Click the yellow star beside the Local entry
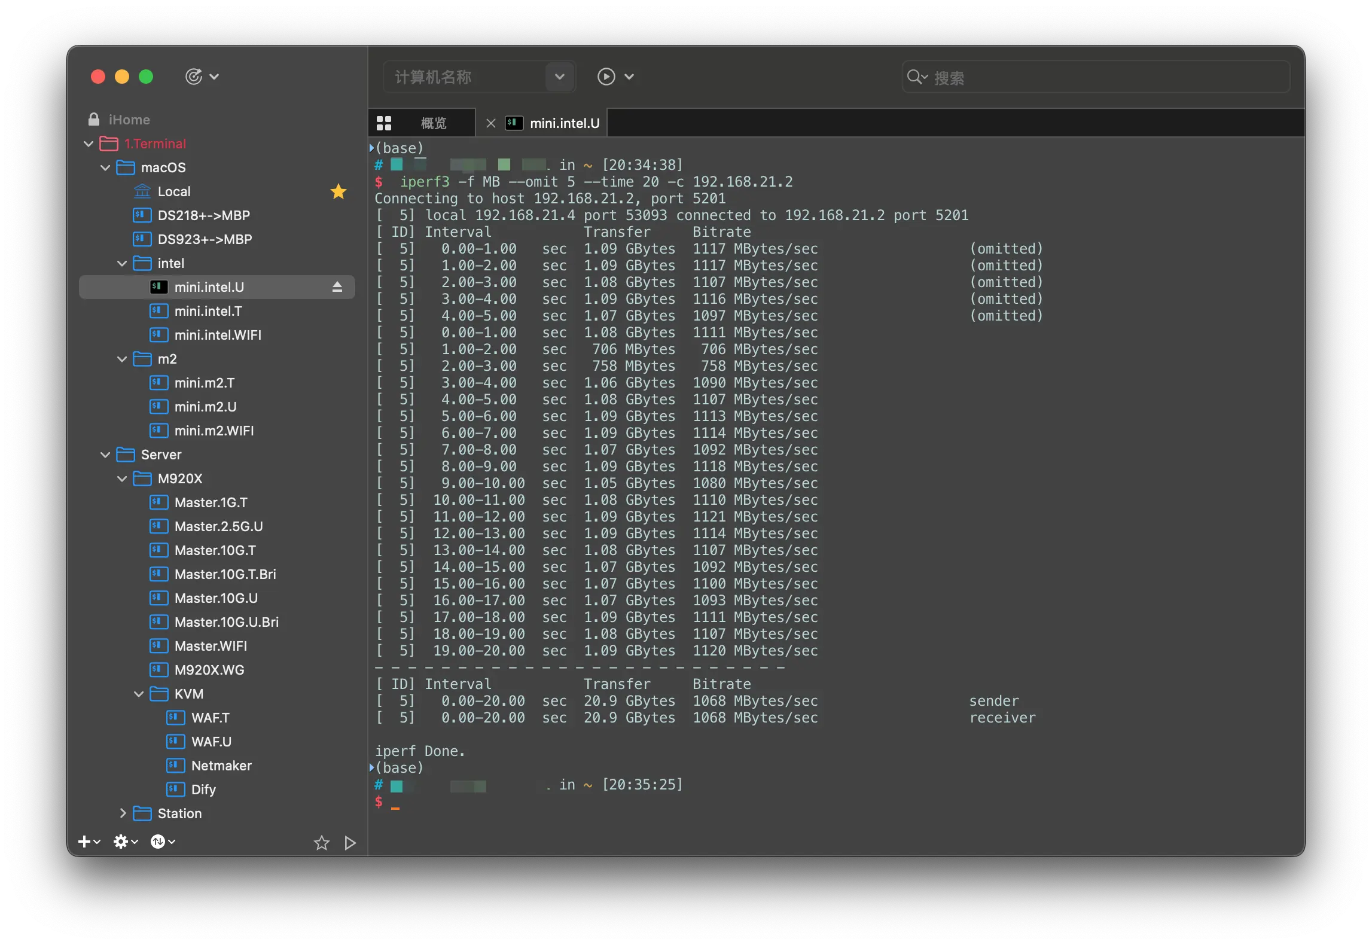The width and height of the screenshot is (1372, 945). [338, 192]
